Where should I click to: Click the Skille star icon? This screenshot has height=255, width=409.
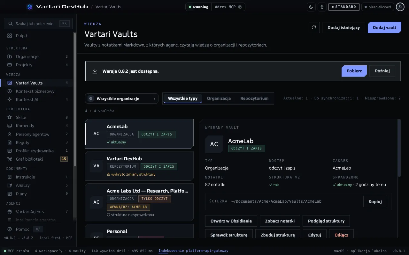point(10,117)
